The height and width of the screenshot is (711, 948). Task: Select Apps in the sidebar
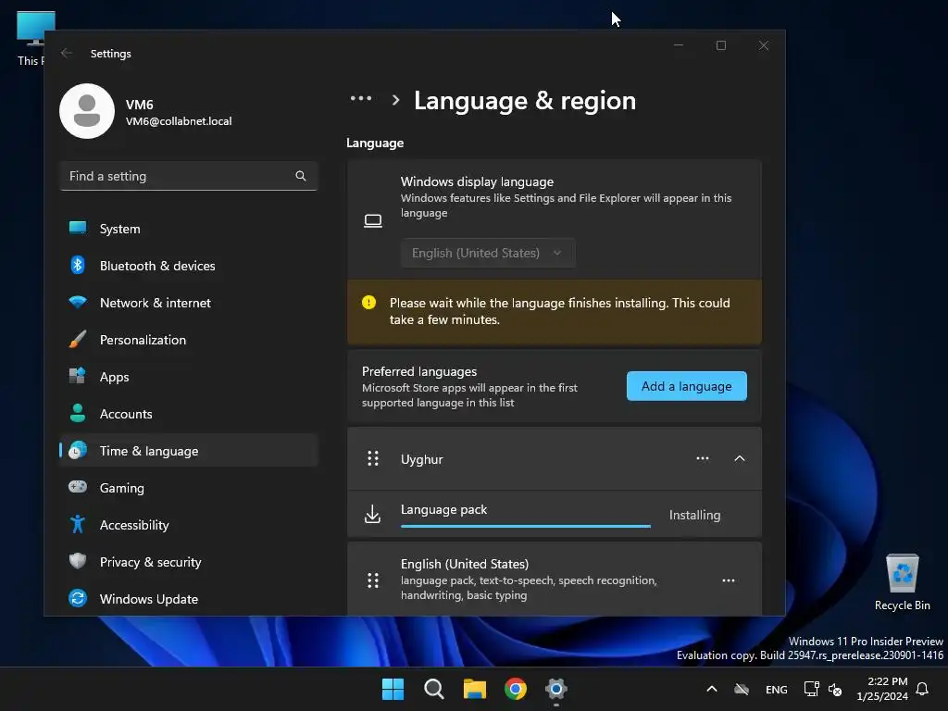189,377
